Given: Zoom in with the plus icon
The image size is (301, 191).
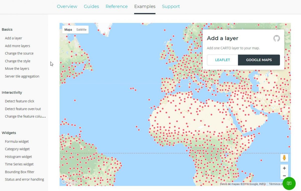Looking at the screenshot, I should tap(284, 168).
